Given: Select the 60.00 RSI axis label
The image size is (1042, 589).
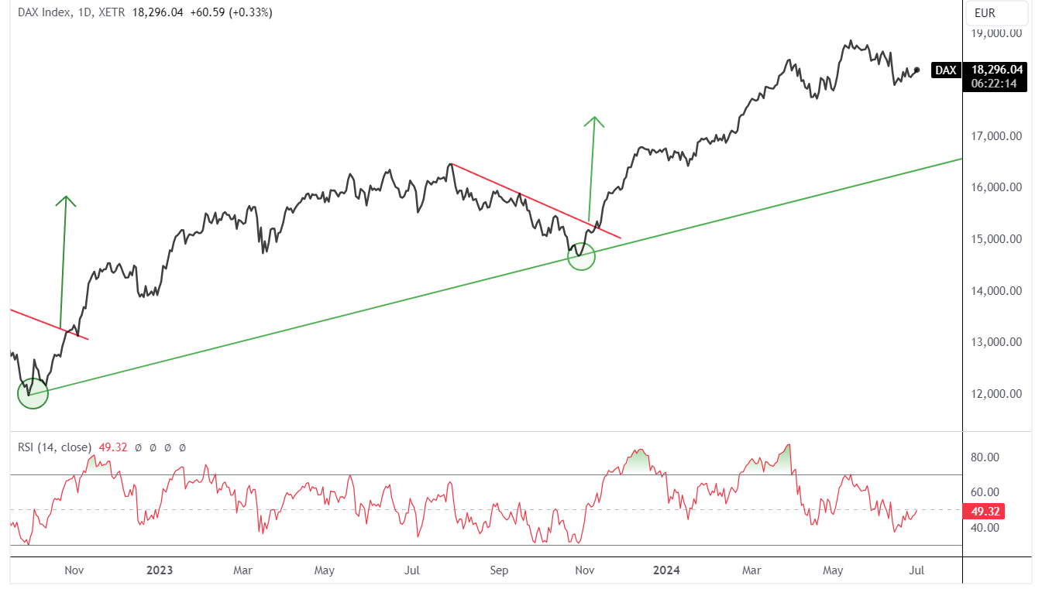Looking at the screenshot, I should [x=985, y=492].
